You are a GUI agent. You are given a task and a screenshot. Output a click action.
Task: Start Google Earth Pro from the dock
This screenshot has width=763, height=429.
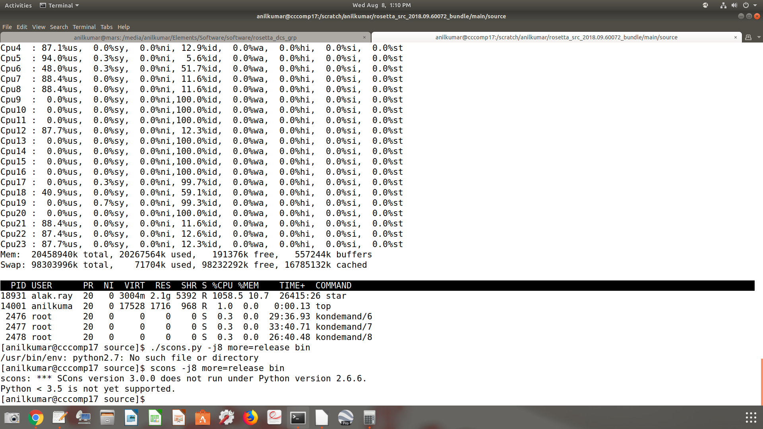[346, 417]
